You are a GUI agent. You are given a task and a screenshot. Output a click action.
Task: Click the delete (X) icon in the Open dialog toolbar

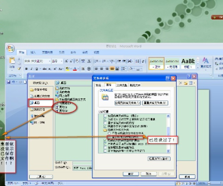(x=180, y=83)
